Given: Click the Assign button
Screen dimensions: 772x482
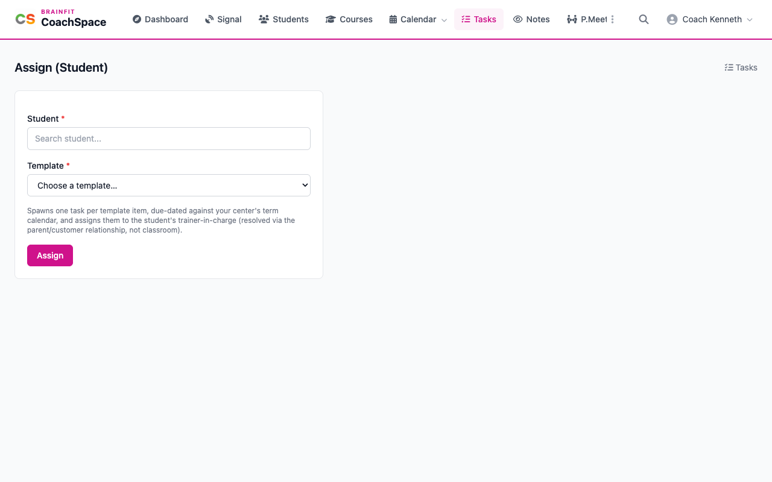Looking at the screenshot, I should click(50, 255).
